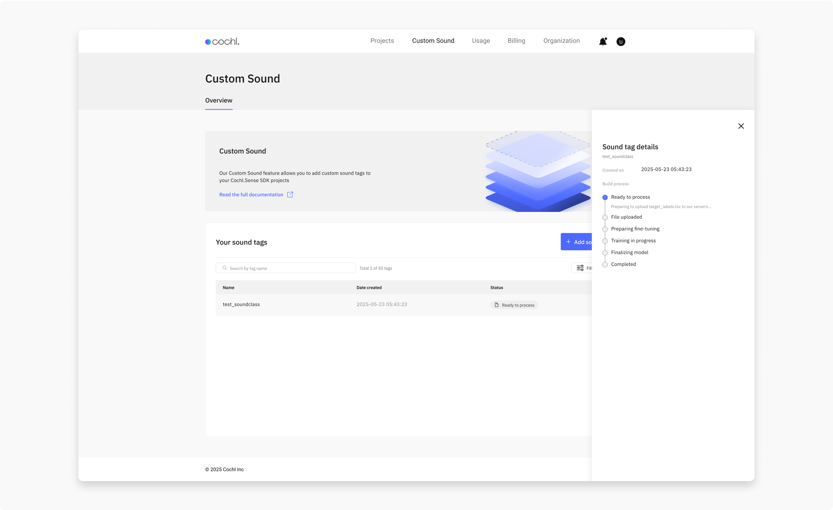The height and width of the screenshot is (510, 833).
Task: Click the File uploaded step marker
Action: pyautogui.click(x=605, y=217)
